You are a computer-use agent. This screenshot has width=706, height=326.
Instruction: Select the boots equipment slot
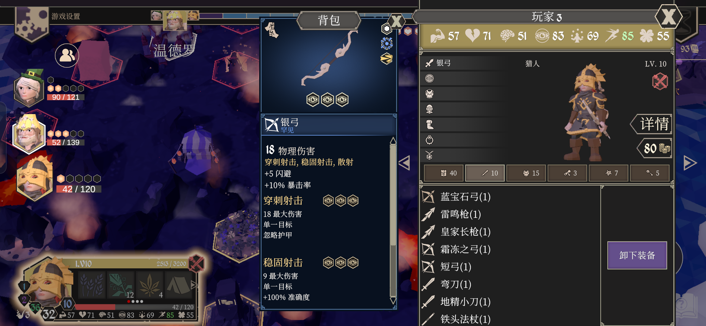click(429, 124)
